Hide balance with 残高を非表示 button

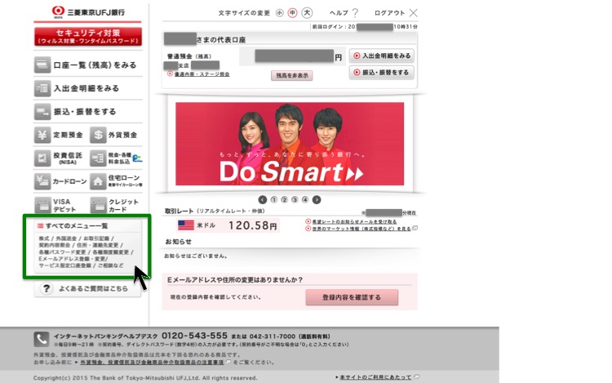(x=292, y=75)
